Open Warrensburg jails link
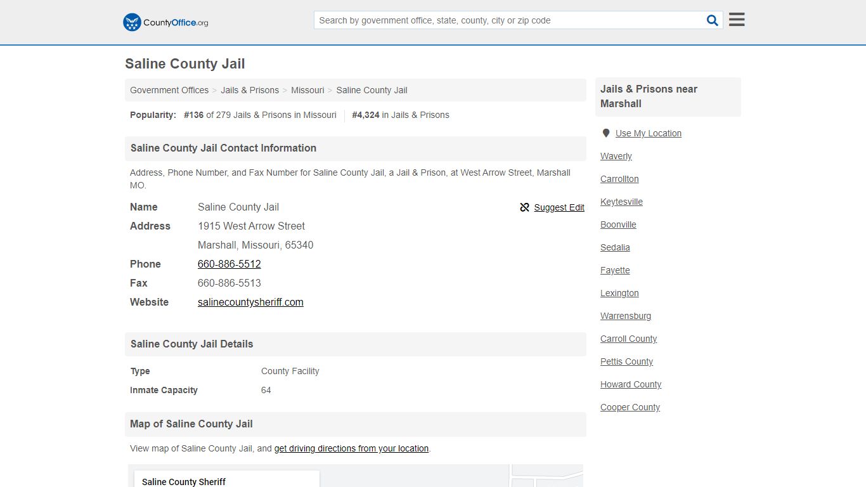 (x=626, y=316)
